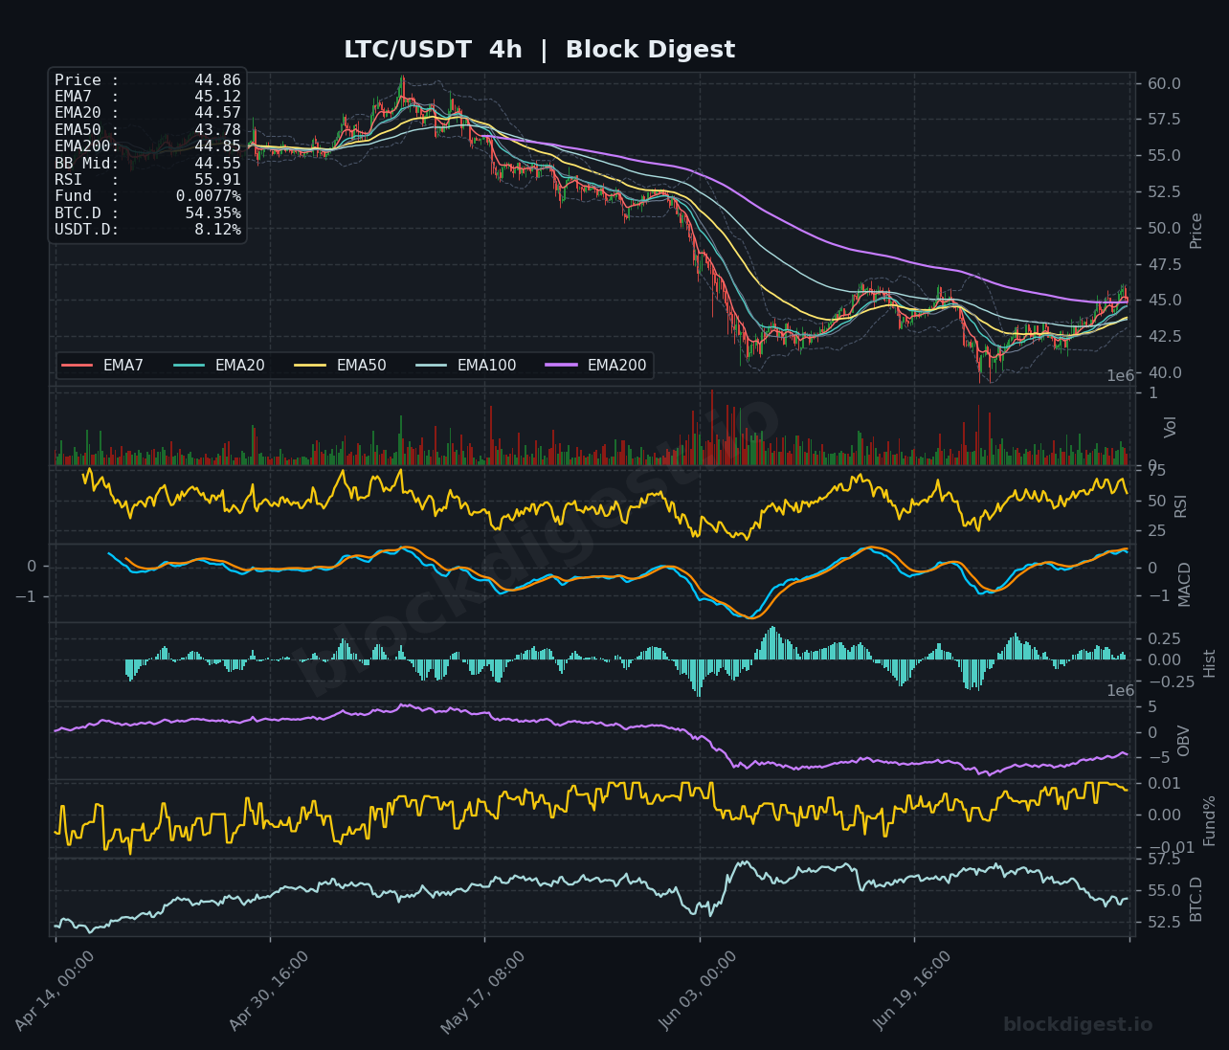Click the Fund value 0.0077%
Screen dimensions: 1229x1050
point(208,196)
